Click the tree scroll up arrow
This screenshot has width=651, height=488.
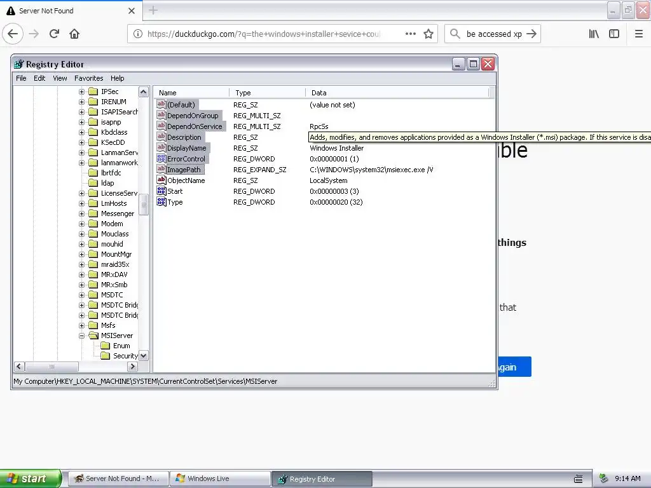coord(144,91)
